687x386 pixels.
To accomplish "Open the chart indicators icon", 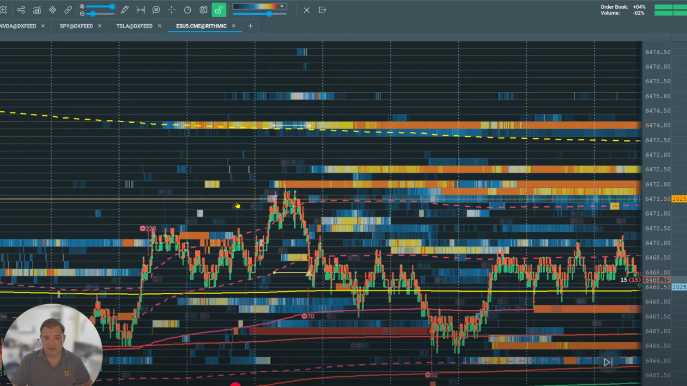I will click(37, 10).
